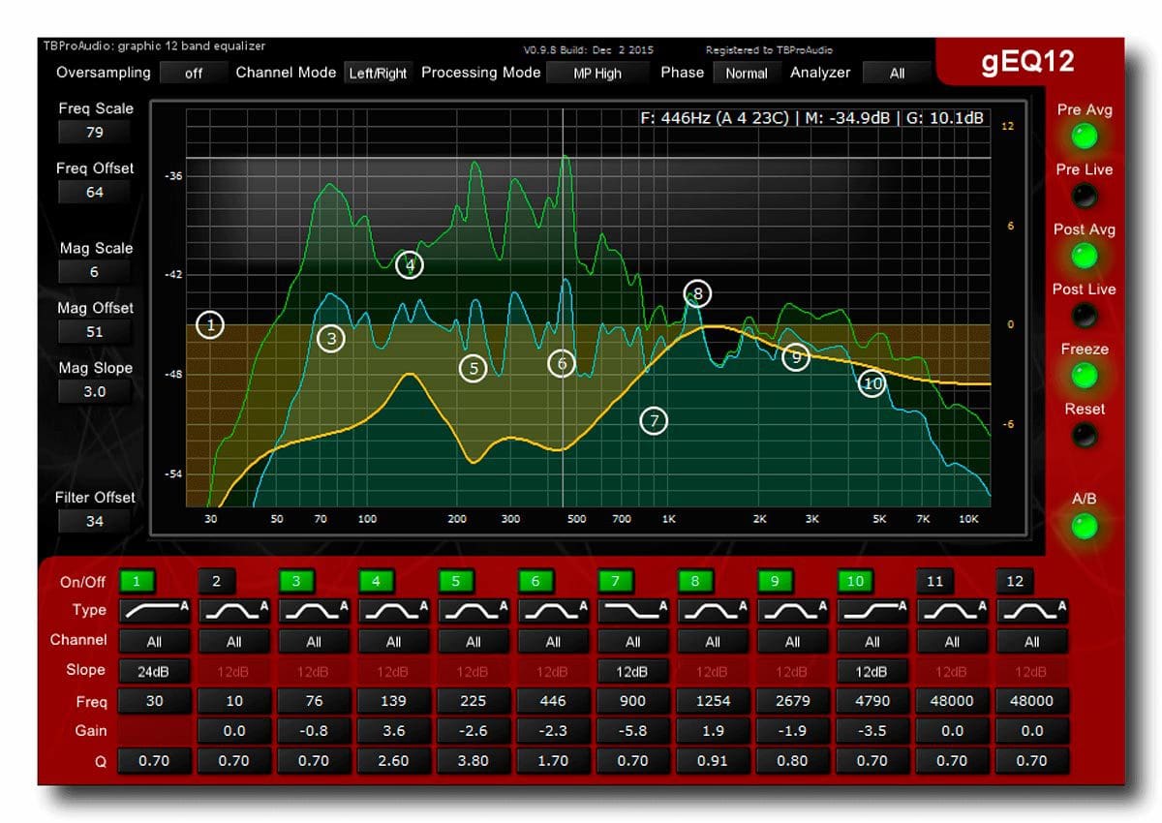This screenshot has width=1162, height=823.
Task: Toggle the Freeze LED button
Action: 1085,375
